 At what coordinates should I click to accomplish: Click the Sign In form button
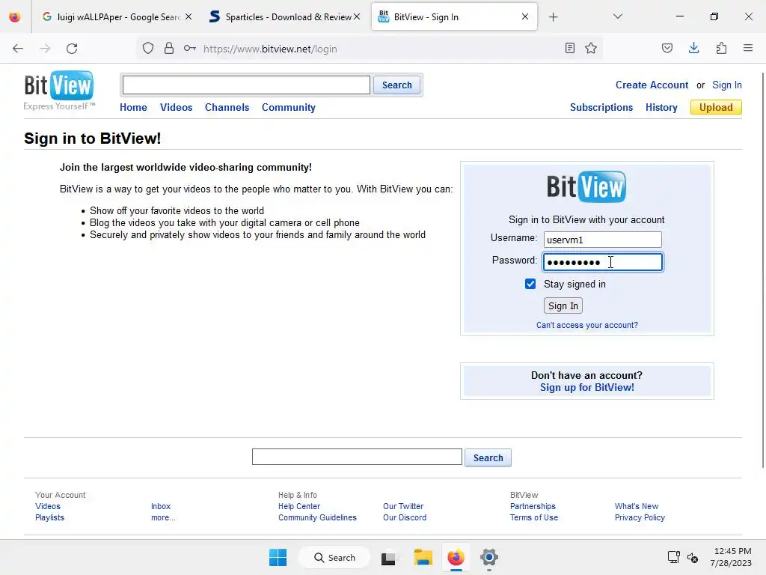coord(563,306)
